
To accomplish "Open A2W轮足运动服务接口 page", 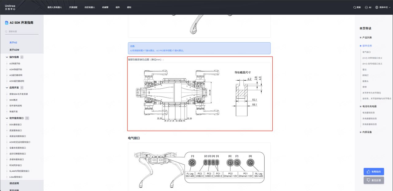I will [20, 142].
